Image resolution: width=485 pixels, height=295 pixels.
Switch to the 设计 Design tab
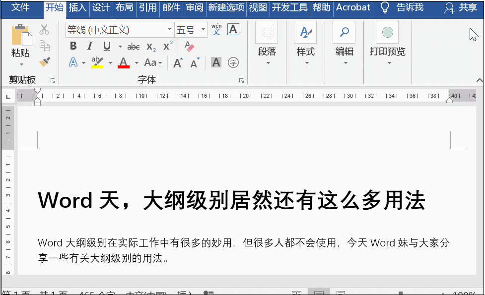point(101,7)
